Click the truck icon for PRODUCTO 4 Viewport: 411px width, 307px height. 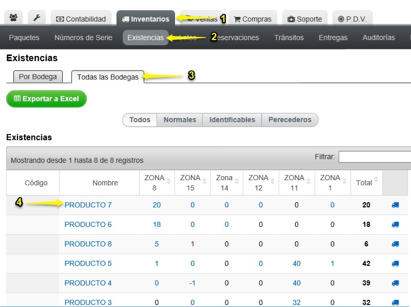(395, 283)
